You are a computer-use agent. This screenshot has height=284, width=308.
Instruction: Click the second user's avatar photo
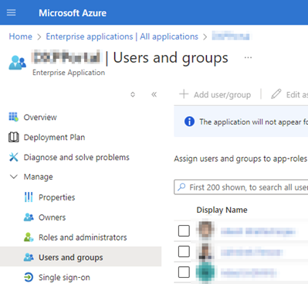click(x=205, y=251)
